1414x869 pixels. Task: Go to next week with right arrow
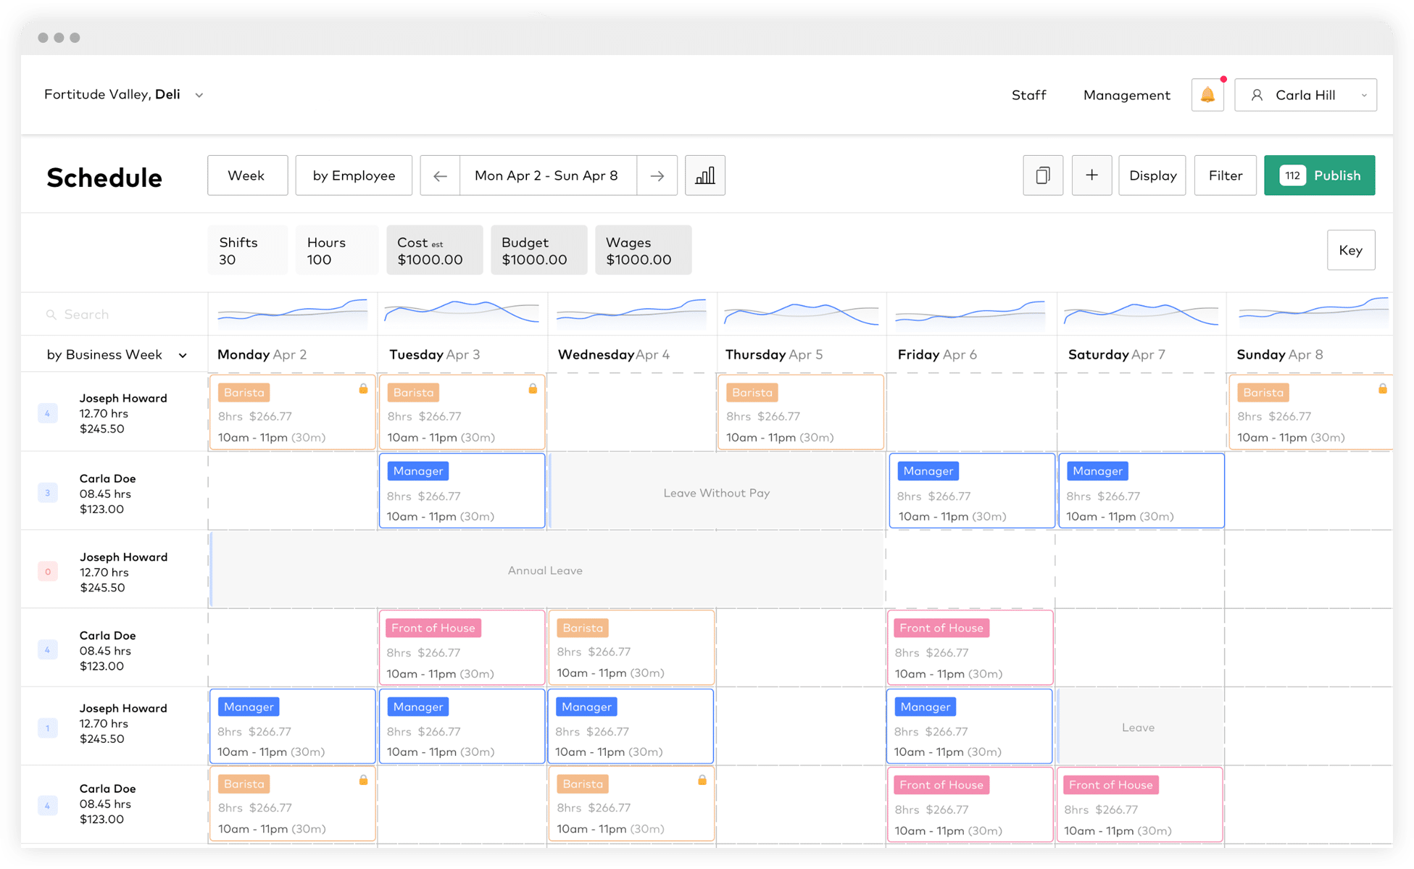pos(657,175)
